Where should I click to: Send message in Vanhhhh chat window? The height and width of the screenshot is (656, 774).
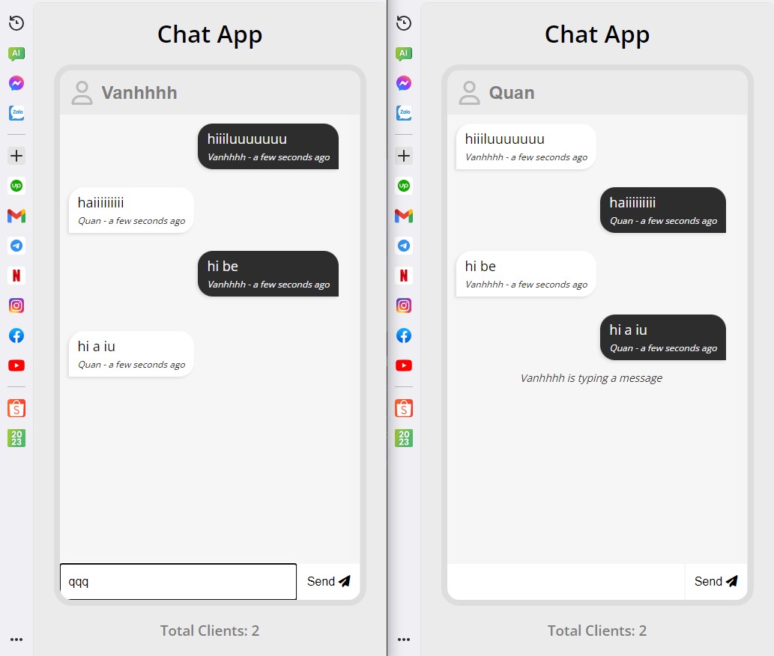(329, 582)
